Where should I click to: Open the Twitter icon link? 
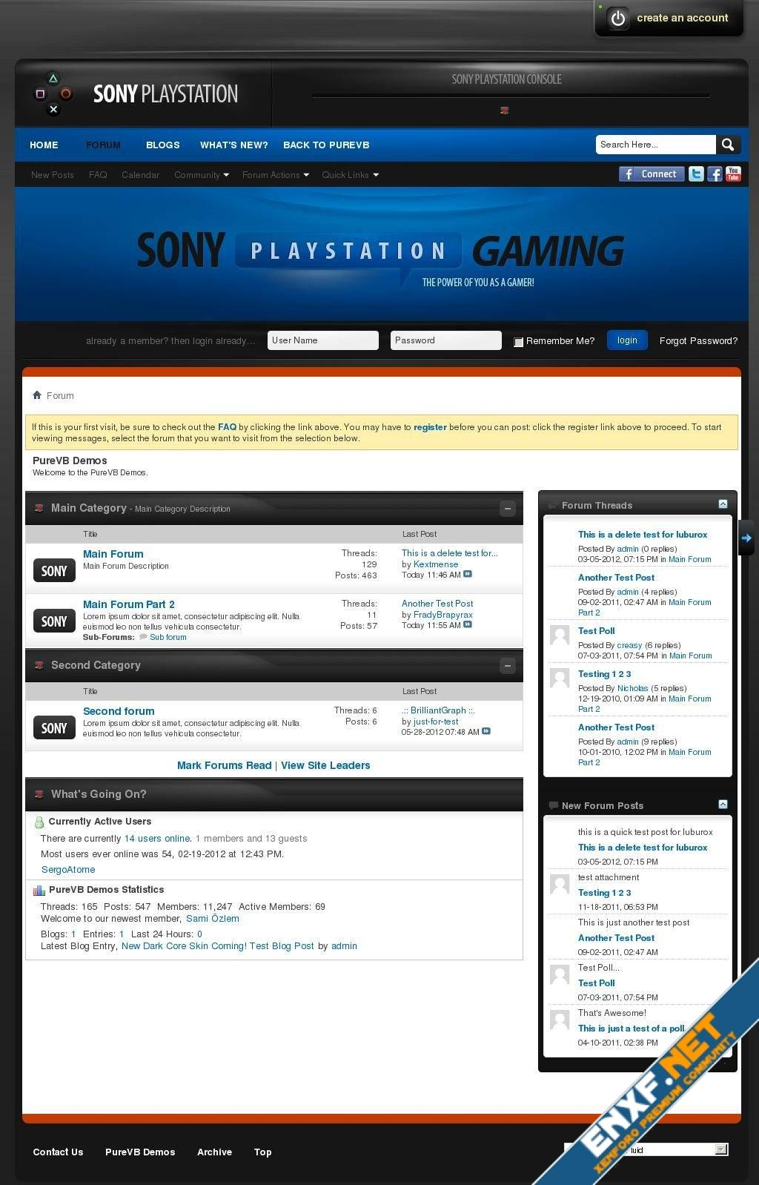(696, 174)
